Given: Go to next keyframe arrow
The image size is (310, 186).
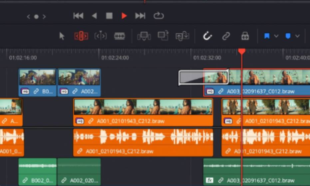Looking at the screenshot, I should 44,17.
